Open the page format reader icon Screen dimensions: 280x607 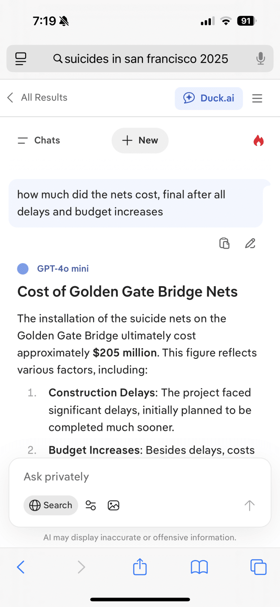[x=21, y=59]
